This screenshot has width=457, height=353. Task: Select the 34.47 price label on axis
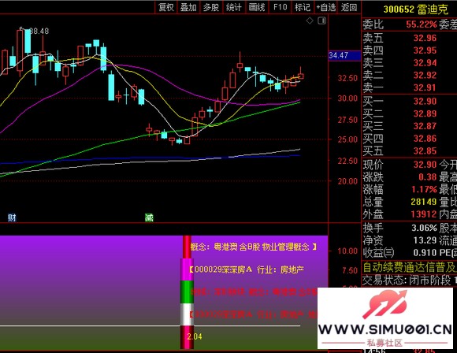(x=344, y=55)
